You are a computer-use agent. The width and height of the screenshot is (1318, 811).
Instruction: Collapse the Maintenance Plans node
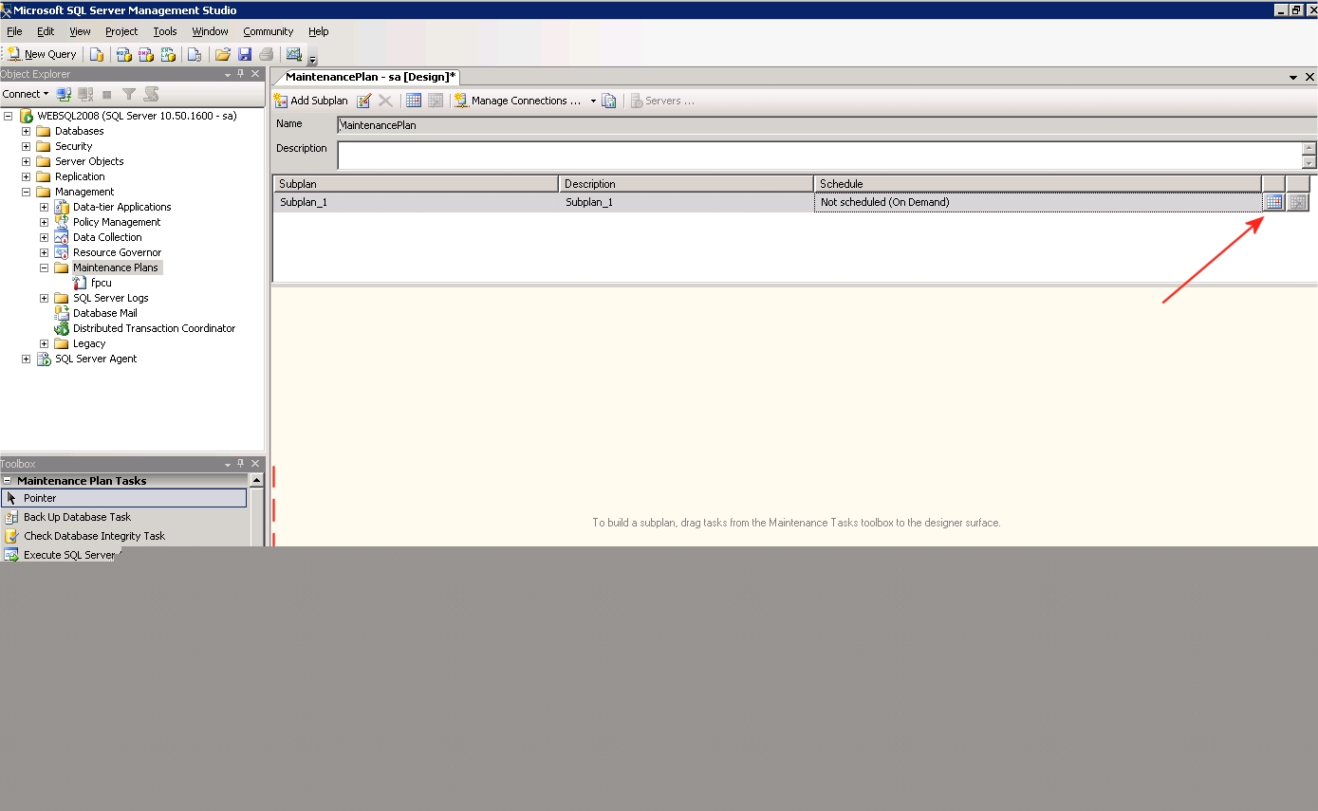pos(44,267)
